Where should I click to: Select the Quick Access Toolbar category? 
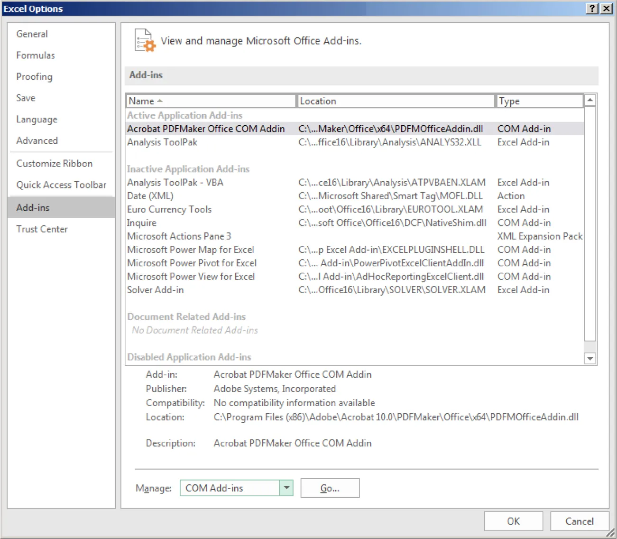tap(61, 185)
